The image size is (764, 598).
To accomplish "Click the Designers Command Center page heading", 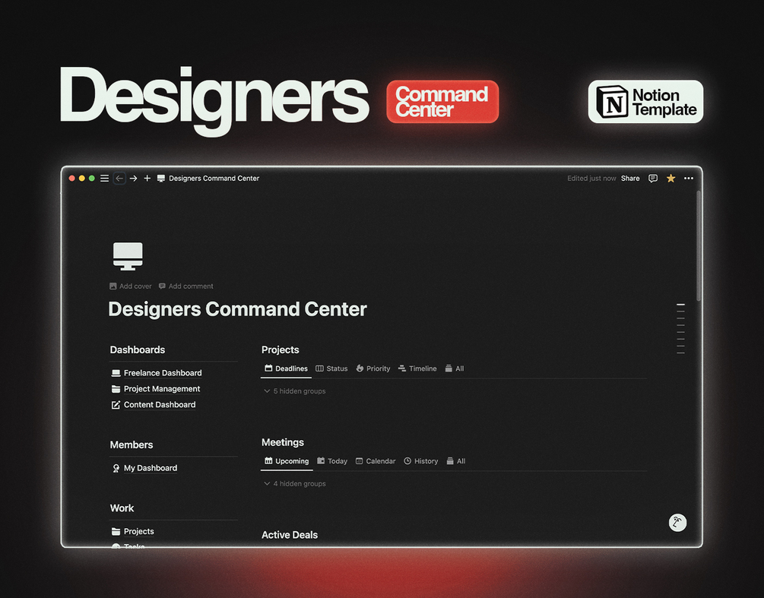I will [237, 309].
